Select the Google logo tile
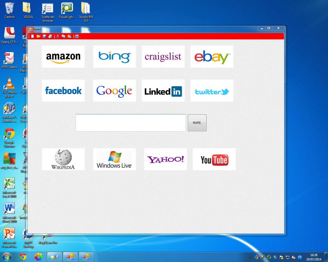Image resolution: width=328 pixels, height=262 pixels. [114, 91]
